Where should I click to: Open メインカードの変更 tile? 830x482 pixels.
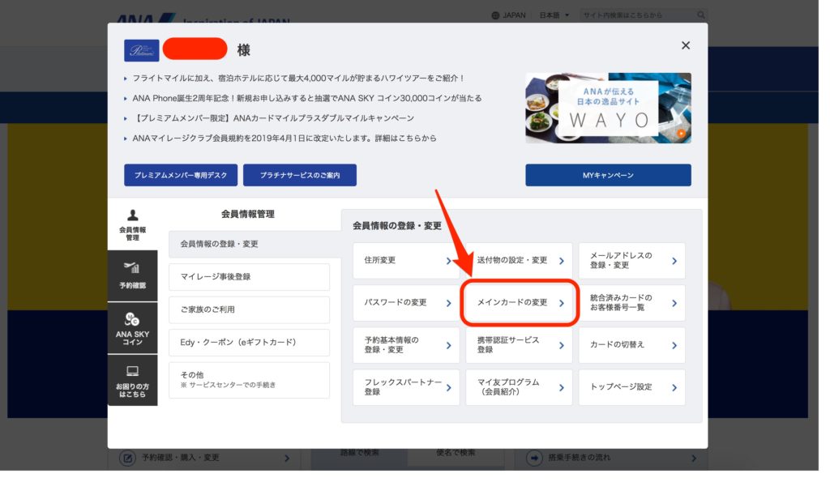tap(519, 303)
